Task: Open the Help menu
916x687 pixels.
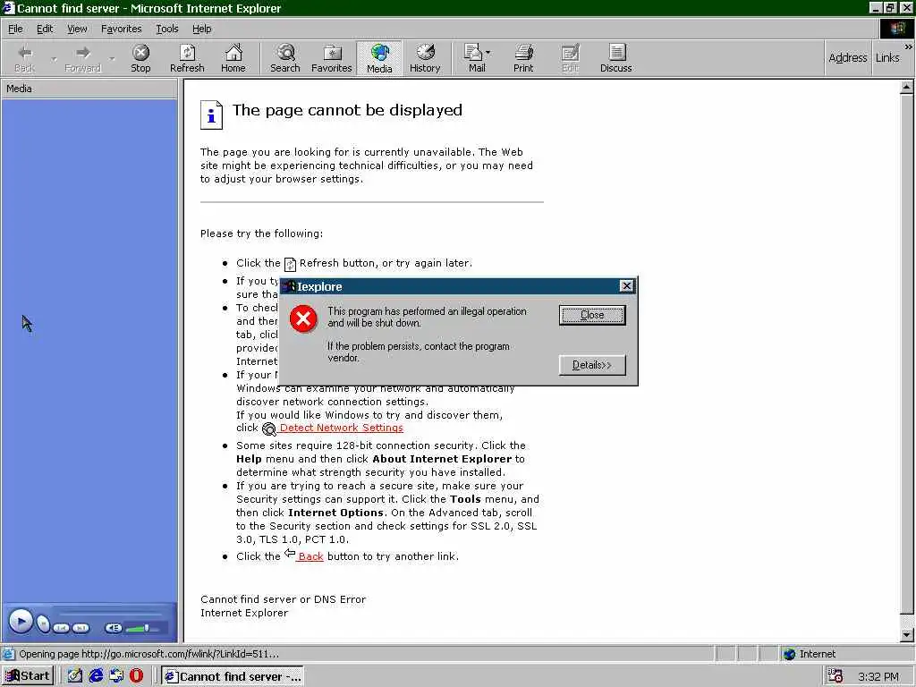Action: 201,29
